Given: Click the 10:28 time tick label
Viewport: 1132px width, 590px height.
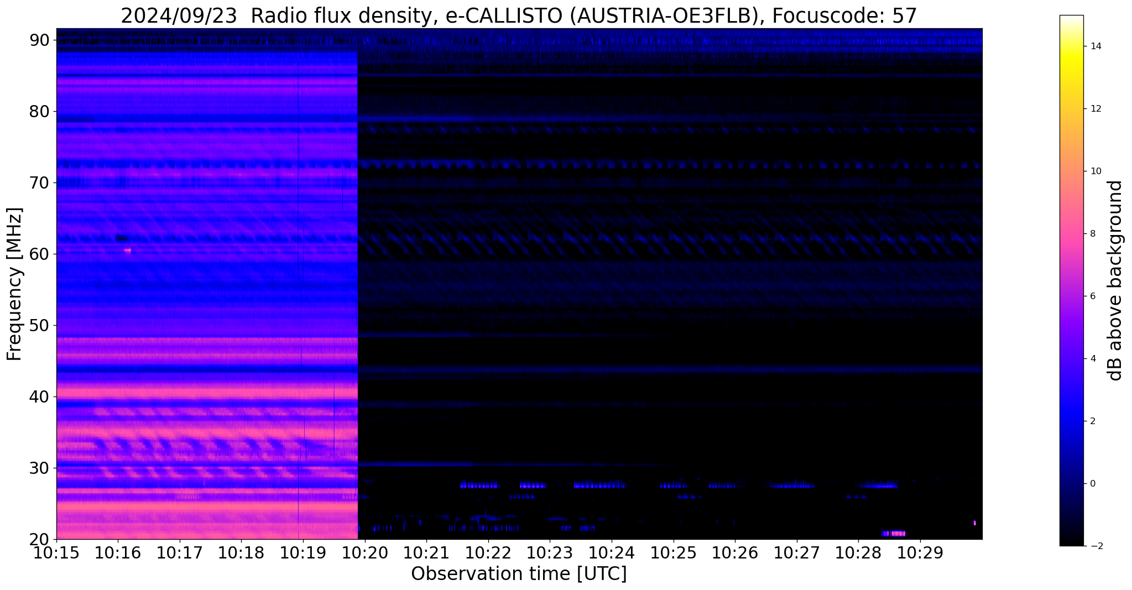Looking at the screenshot, I should tap(858, 552).
